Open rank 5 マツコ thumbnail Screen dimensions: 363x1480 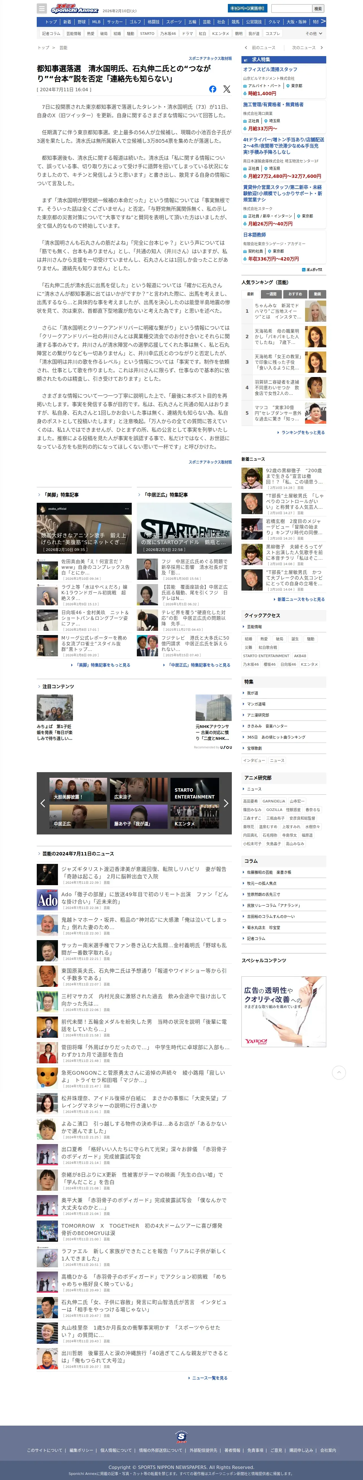click(316, 413)
